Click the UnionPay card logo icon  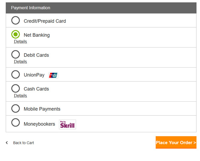(53, 75)
